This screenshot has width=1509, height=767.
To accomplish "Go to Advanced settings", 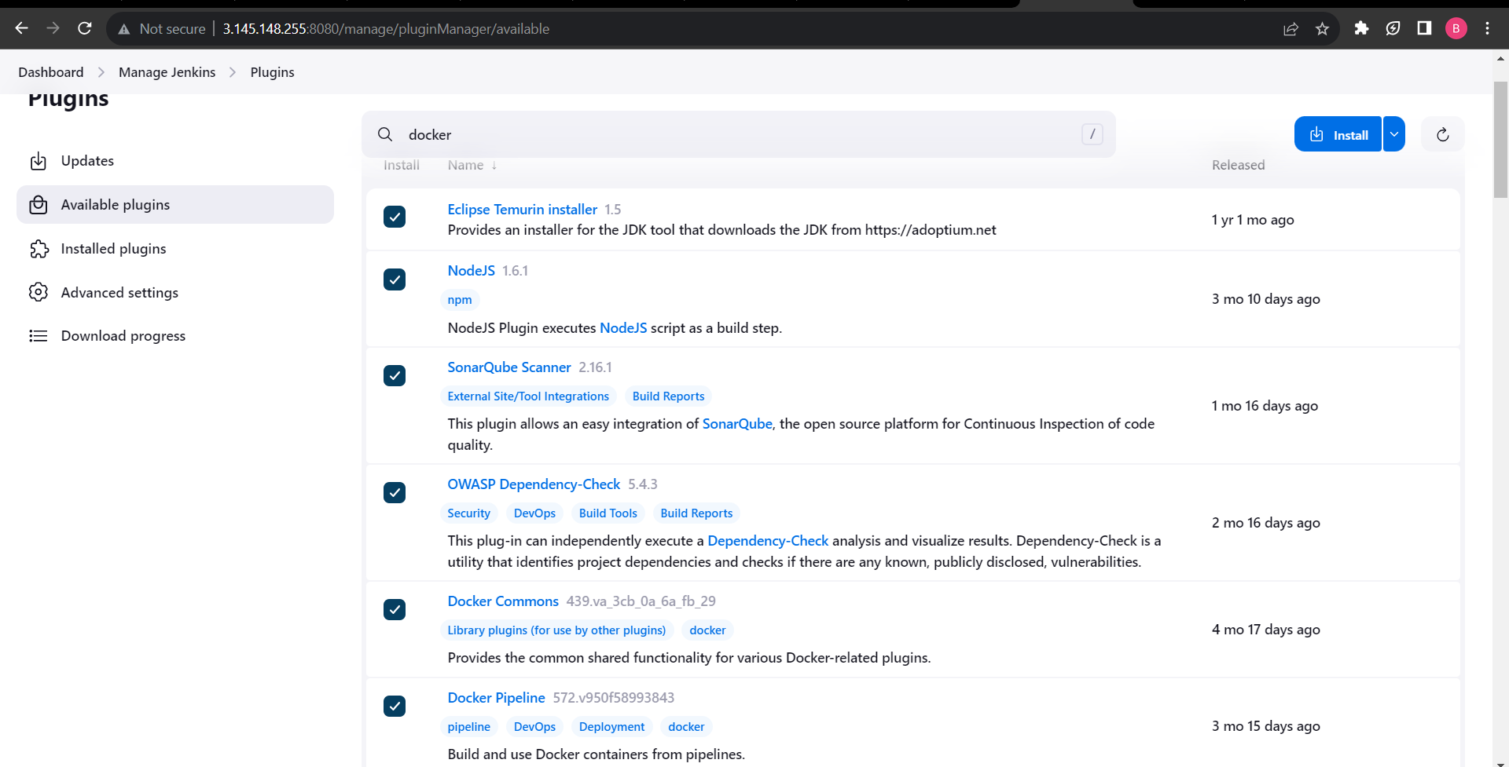I will point(175,292).
